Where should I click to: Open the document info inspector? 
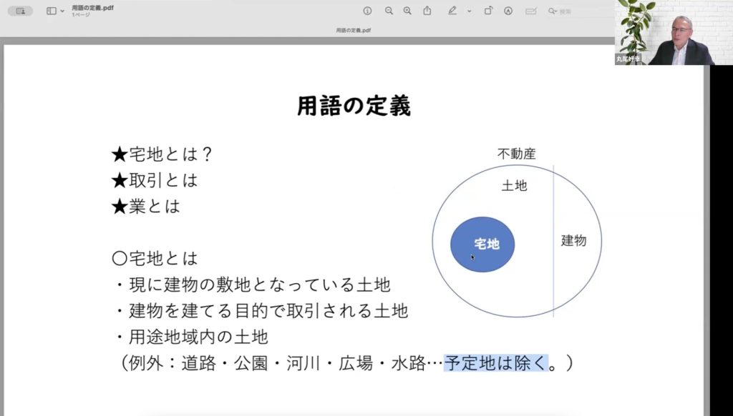pos(367,11)
